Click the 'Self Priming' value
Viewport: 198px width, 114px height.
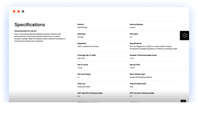pos(82,27)
